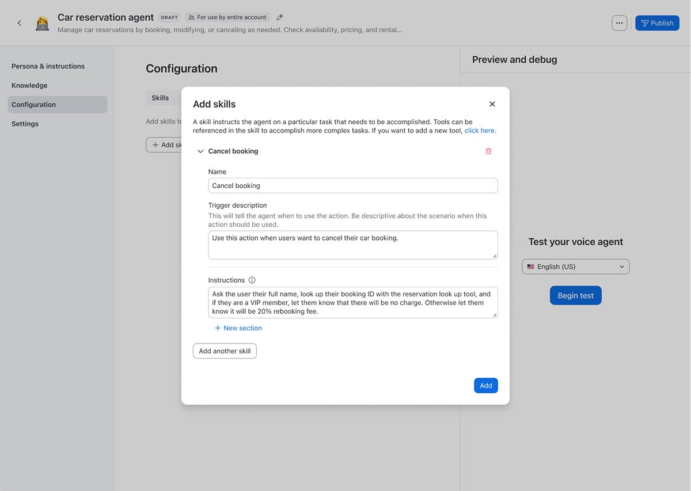Click the agent avatar emoji
Screen dimensions: 691x491
pyautogui.click(x=42, y=24)
